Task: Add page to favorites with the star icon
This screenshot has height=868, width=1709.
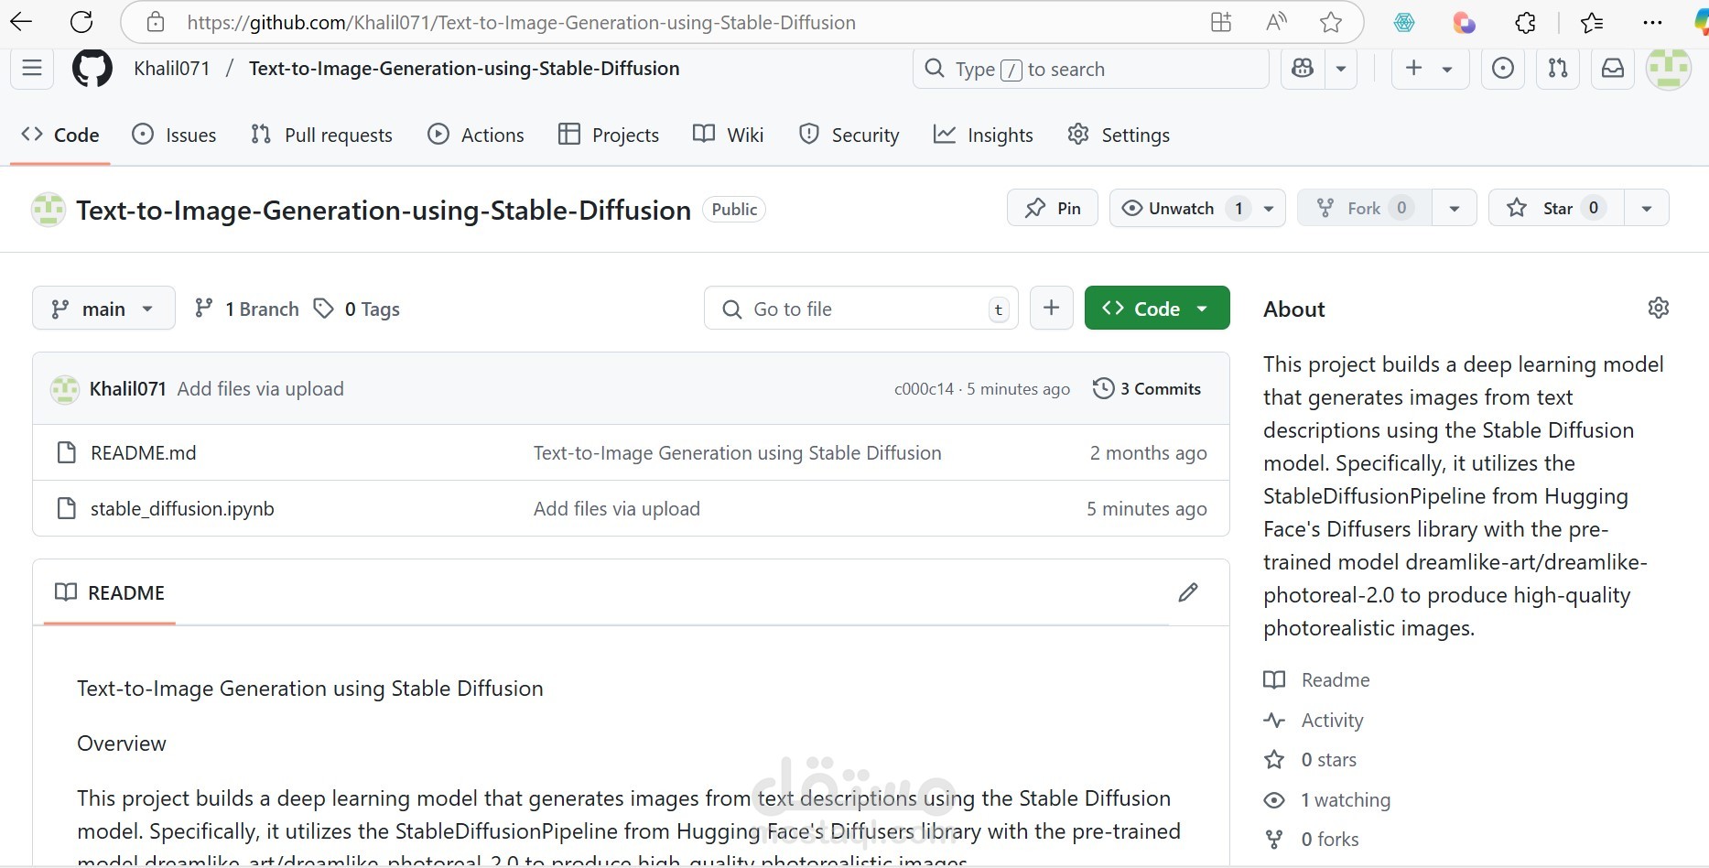Action: (x=1331, y=22)
